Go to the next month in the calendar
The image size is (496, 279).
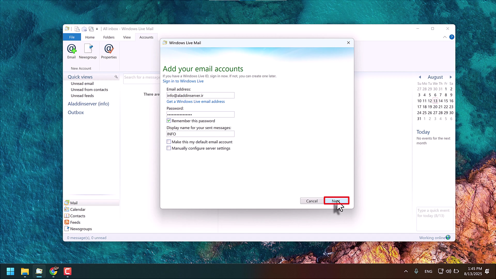pos(451,77)
